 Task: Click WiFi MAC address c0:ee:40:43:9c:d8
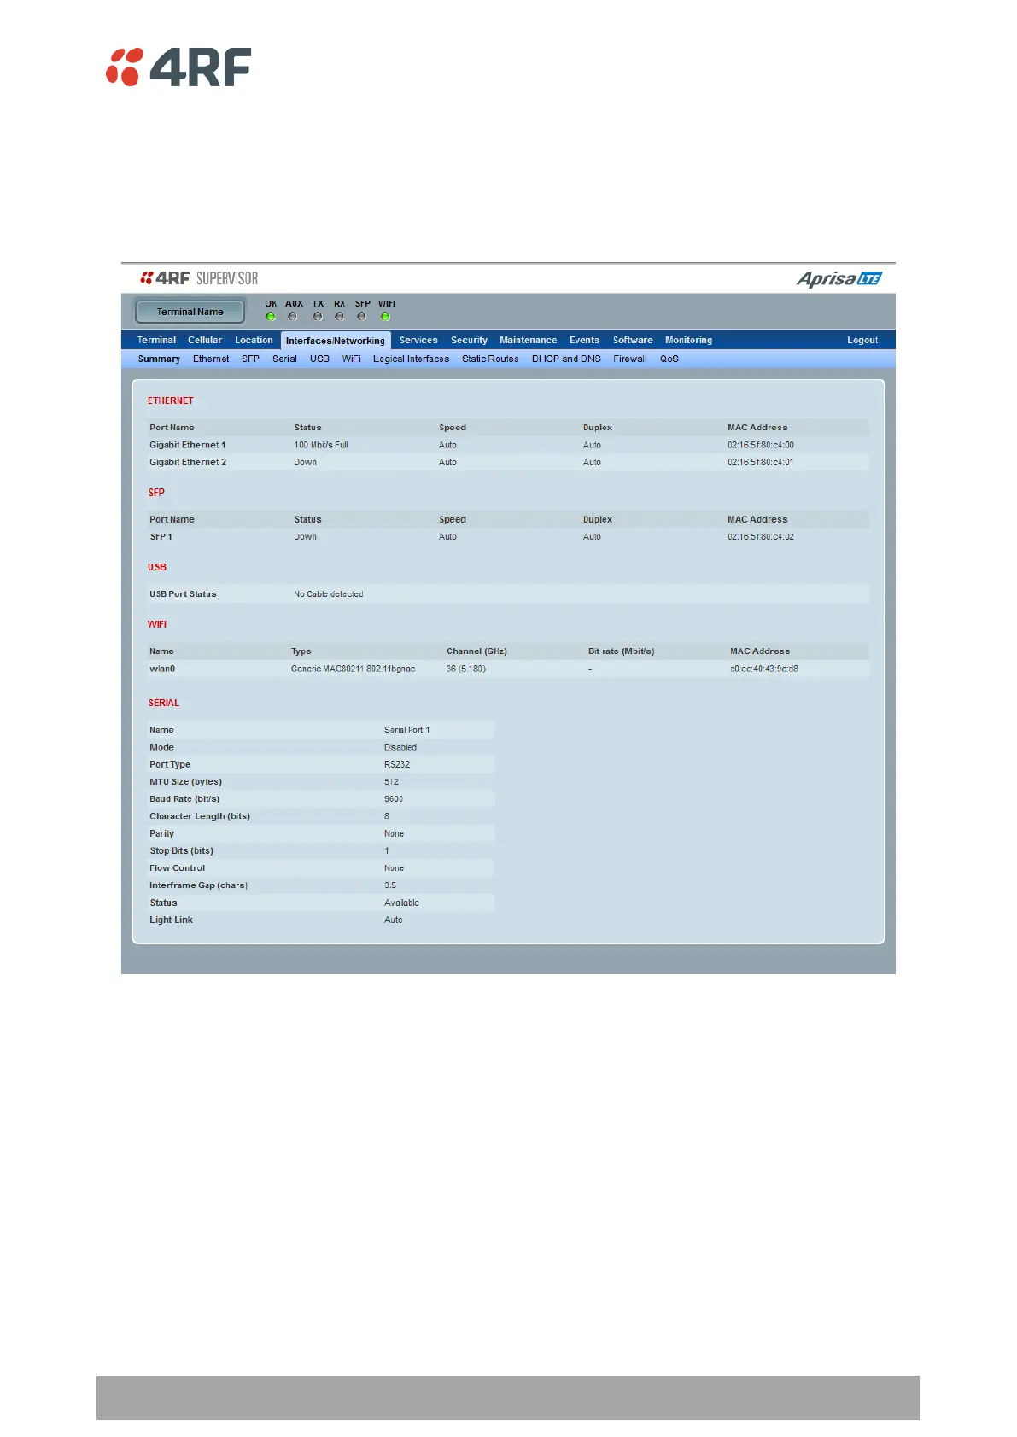coord(764,669)
